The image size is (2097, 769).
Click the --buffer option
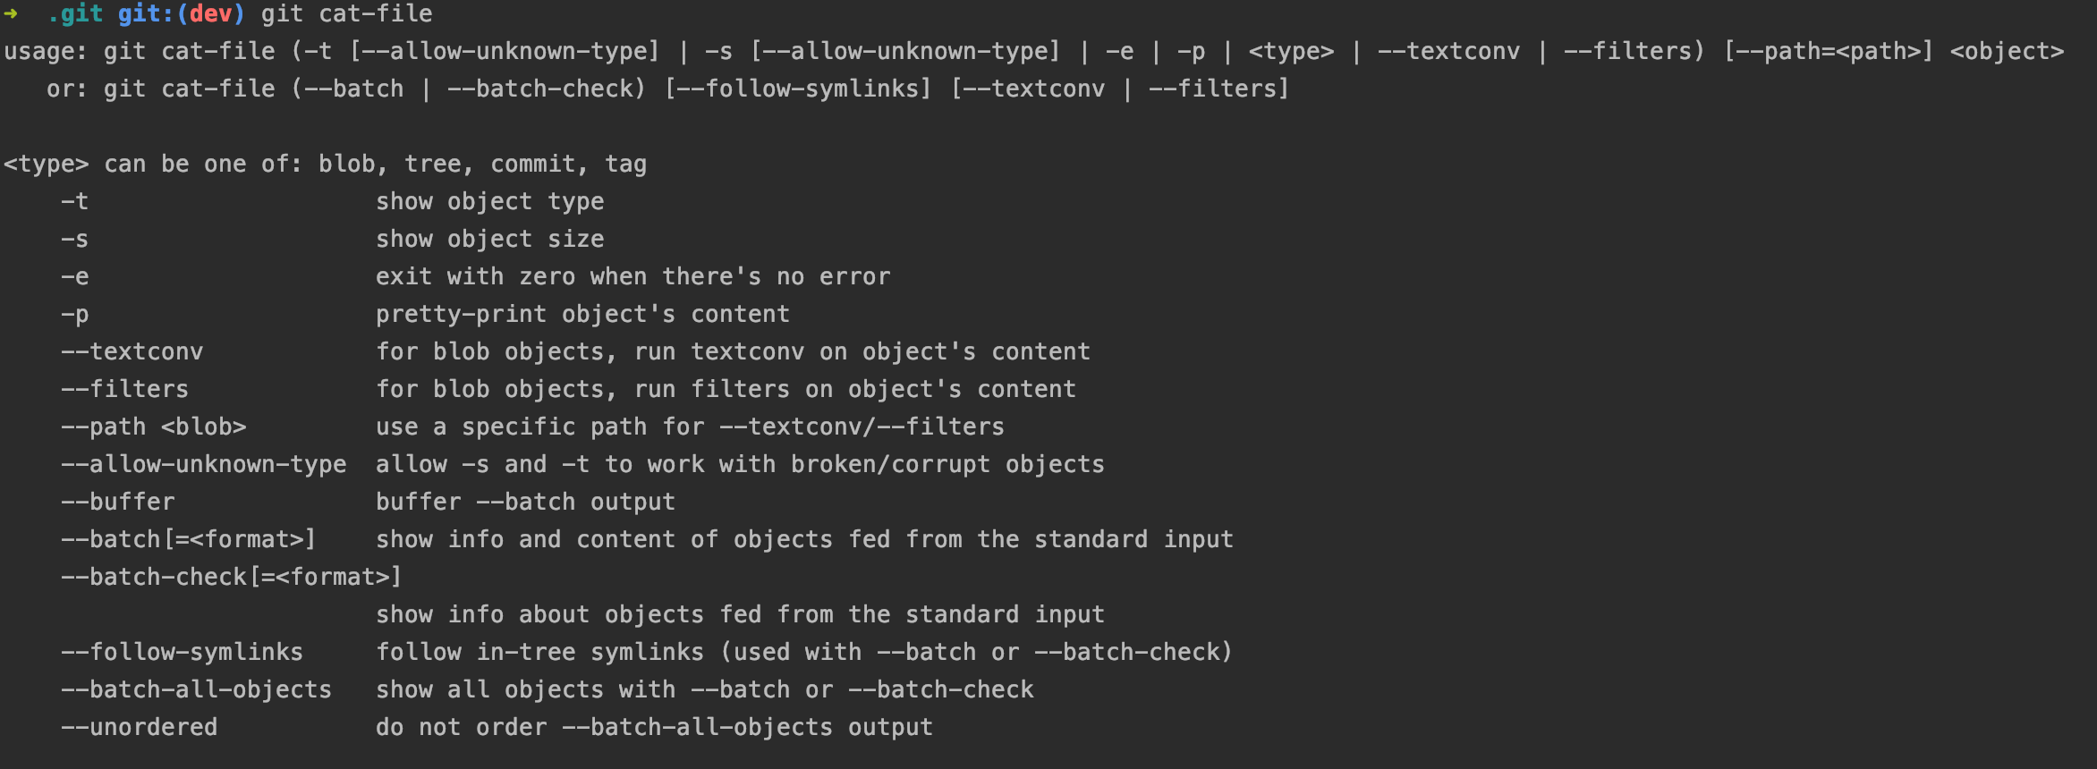(x=118, y=502)
